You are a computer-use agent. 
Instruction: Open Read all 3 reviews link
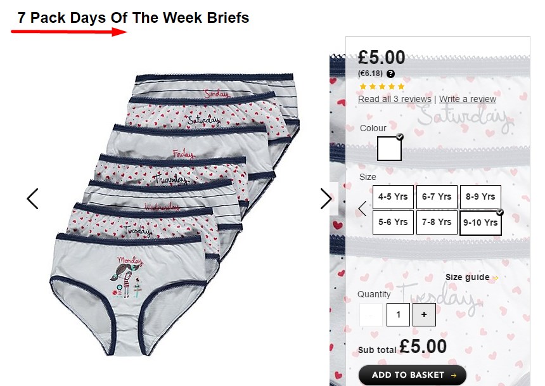(395, 99)
